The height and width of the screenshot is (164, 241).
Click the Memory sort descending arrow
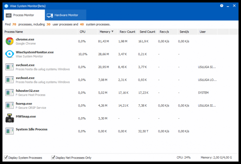coord(112,32)
